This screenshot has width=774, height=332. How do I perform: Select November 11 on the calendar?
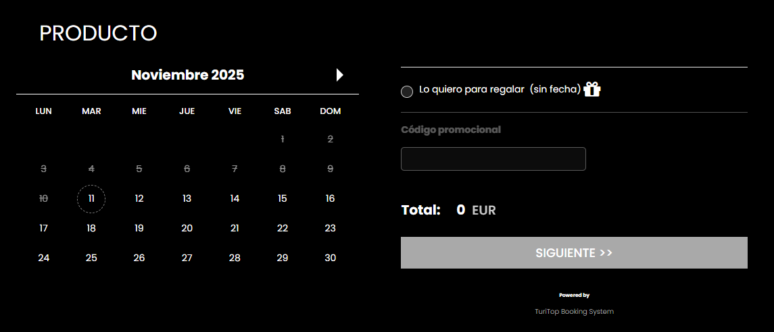[91, 198]
